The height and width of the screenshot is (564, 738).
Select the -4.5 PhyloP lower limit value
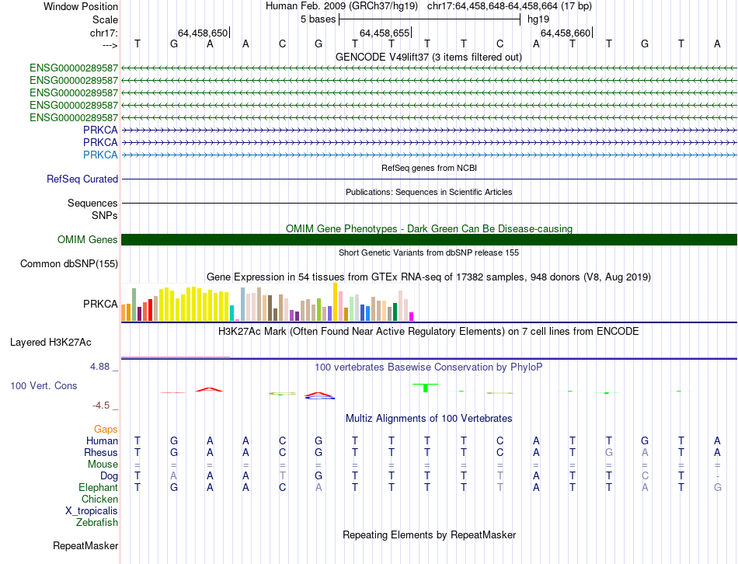[101, 406]
